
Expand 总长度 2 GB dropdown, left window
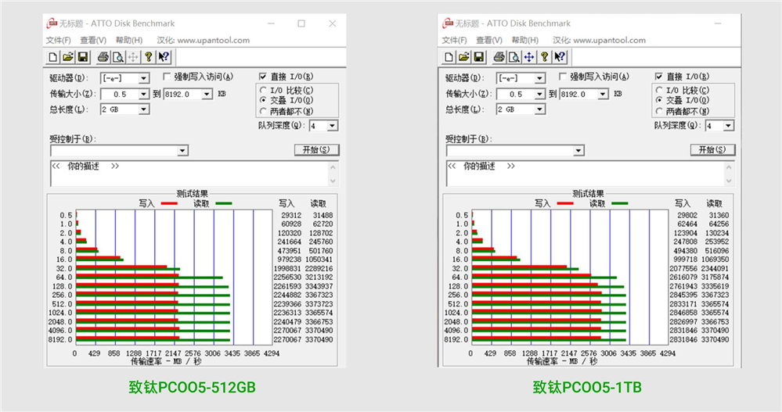(143, 109)
